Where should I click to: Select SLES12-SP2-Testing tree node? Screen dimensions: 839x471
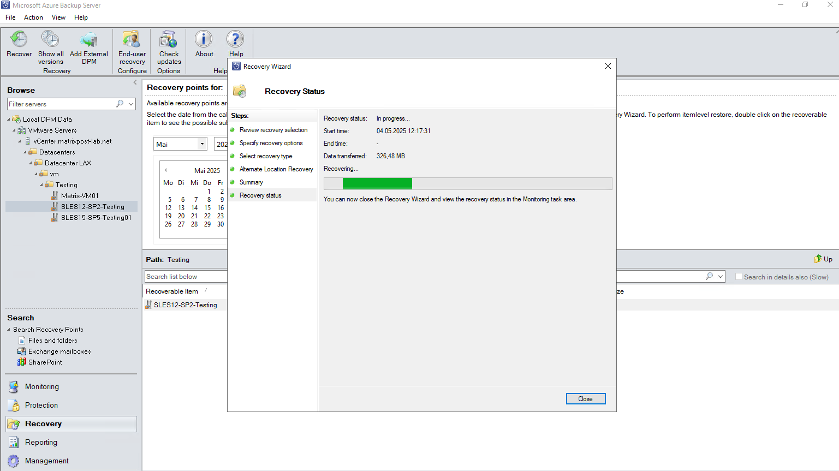[x=92, y=207]
